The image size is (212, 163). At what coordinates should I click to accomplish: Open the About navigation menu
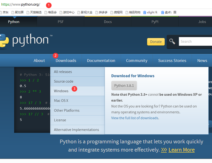point(39,60)
